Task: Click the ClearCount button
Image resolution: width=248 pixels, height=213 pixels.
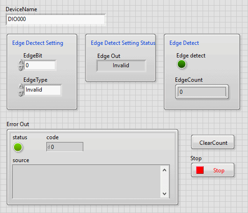Action: tap(212, 142)
